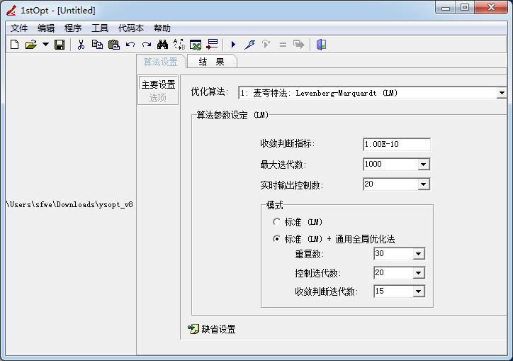Open the 代码本 menu
The width and height of the screenshot is (513, 361).
point(131,28)
